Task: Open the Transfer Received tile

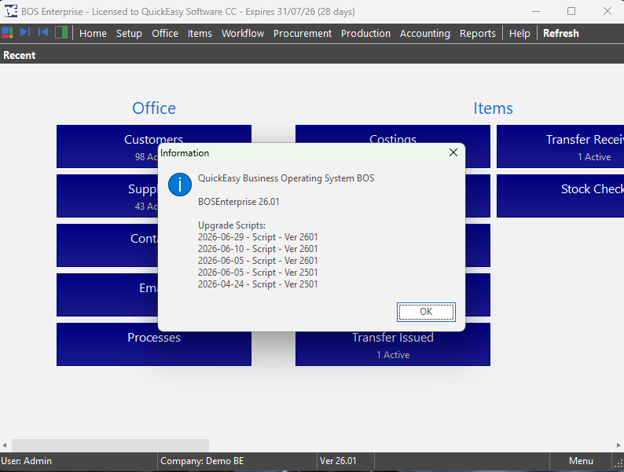Action: 560,146
